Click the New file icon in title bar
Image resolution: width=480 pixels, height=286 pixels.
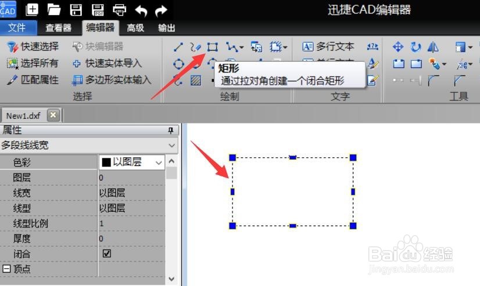32,10
